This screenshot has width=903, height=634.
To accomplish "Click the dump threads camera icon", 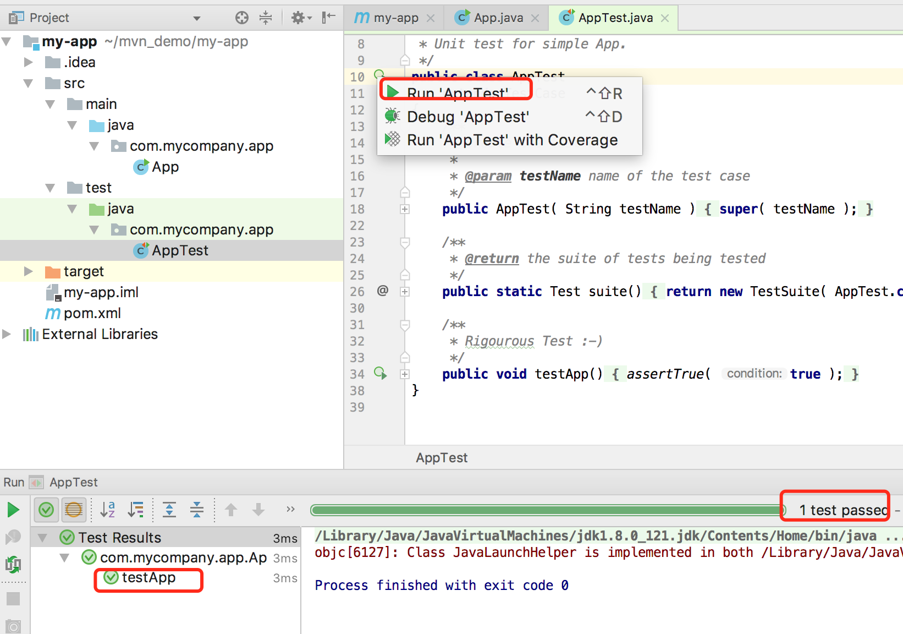I will tap(13, 626).
